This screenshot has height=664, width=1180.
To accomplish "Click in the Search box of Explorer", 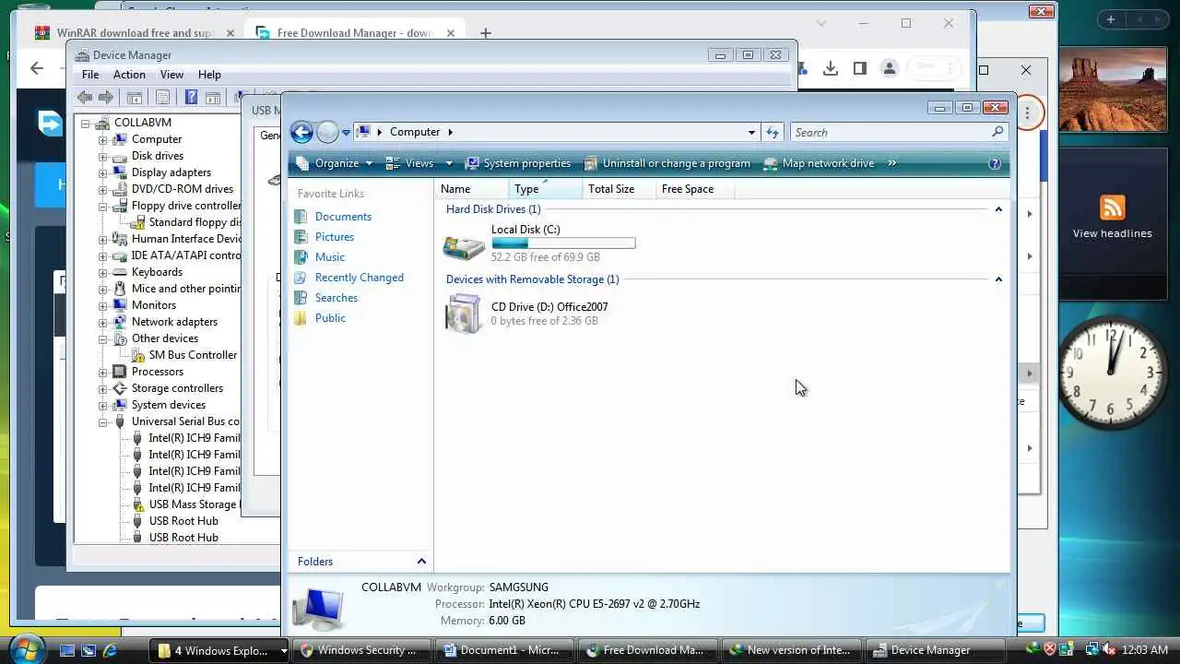I will 890,132.
